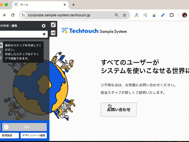Viewport: 189px width, 142px height.
Task: View site information icon in address bar
Action: [x=24, y=15]
